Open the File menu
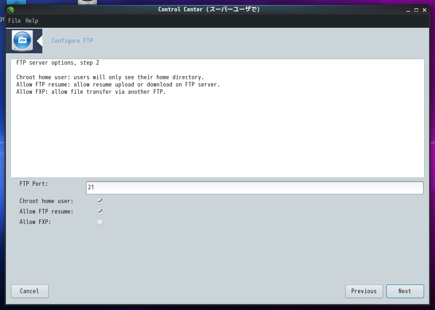The width and height of the screenshot is (435, 310). click(15, 21)
